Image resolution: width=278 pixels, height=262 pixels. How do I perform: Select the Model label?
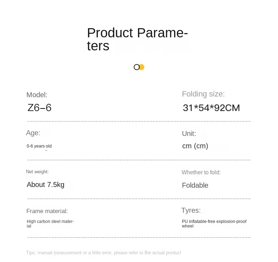(x=37, y=95)
